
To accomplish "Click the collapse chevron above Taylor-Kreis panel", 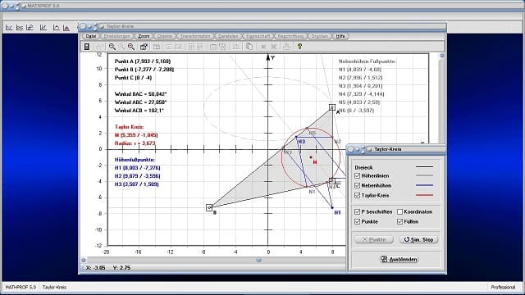I will (x=422, y=143).
